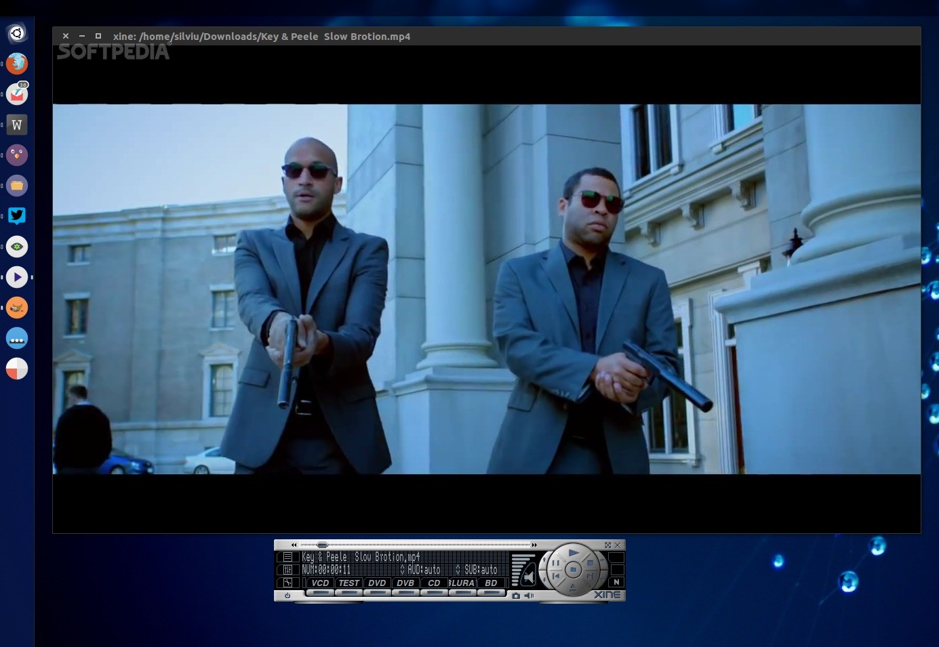Open red-white circle app in dock

tap(17, 369)
